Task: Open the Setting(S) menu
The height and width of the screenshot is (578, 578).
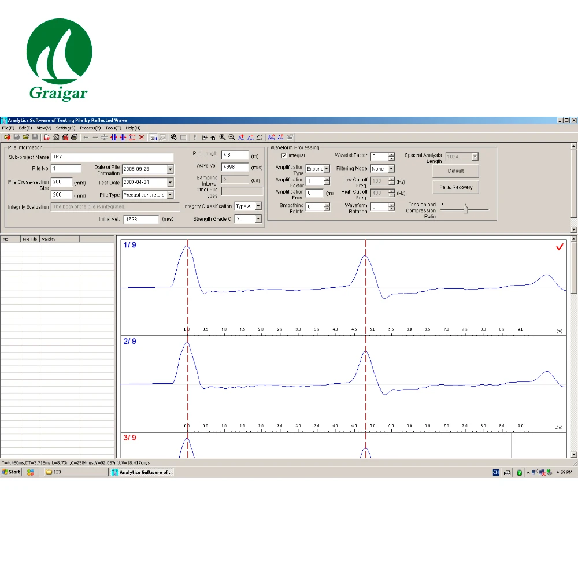Action: (66, 128)
